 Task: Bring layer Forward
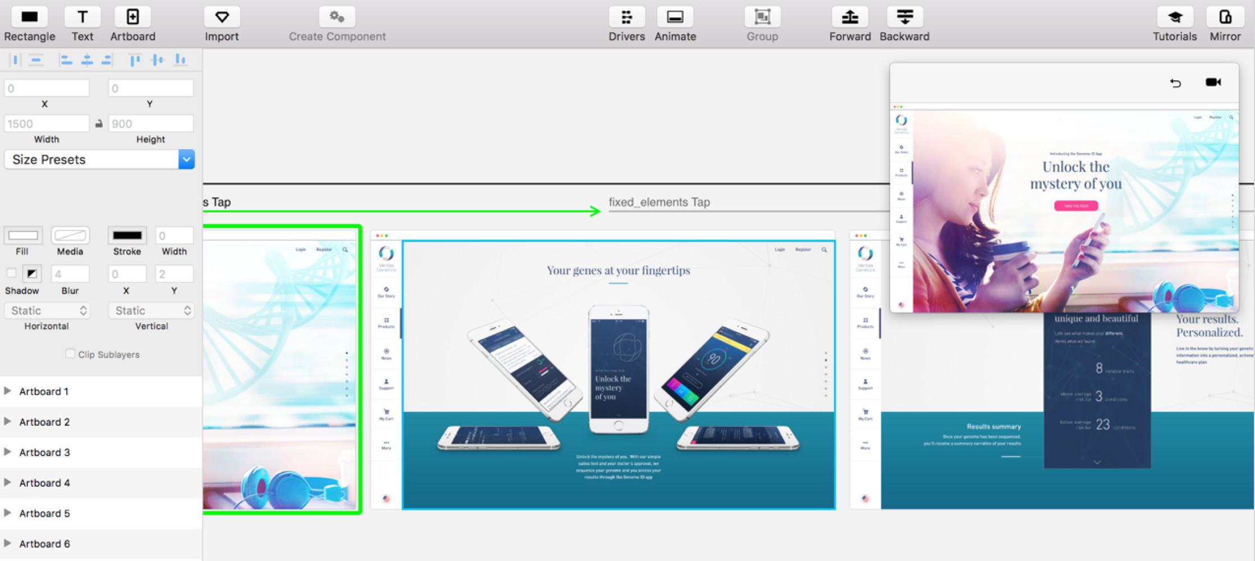(850, 17)
